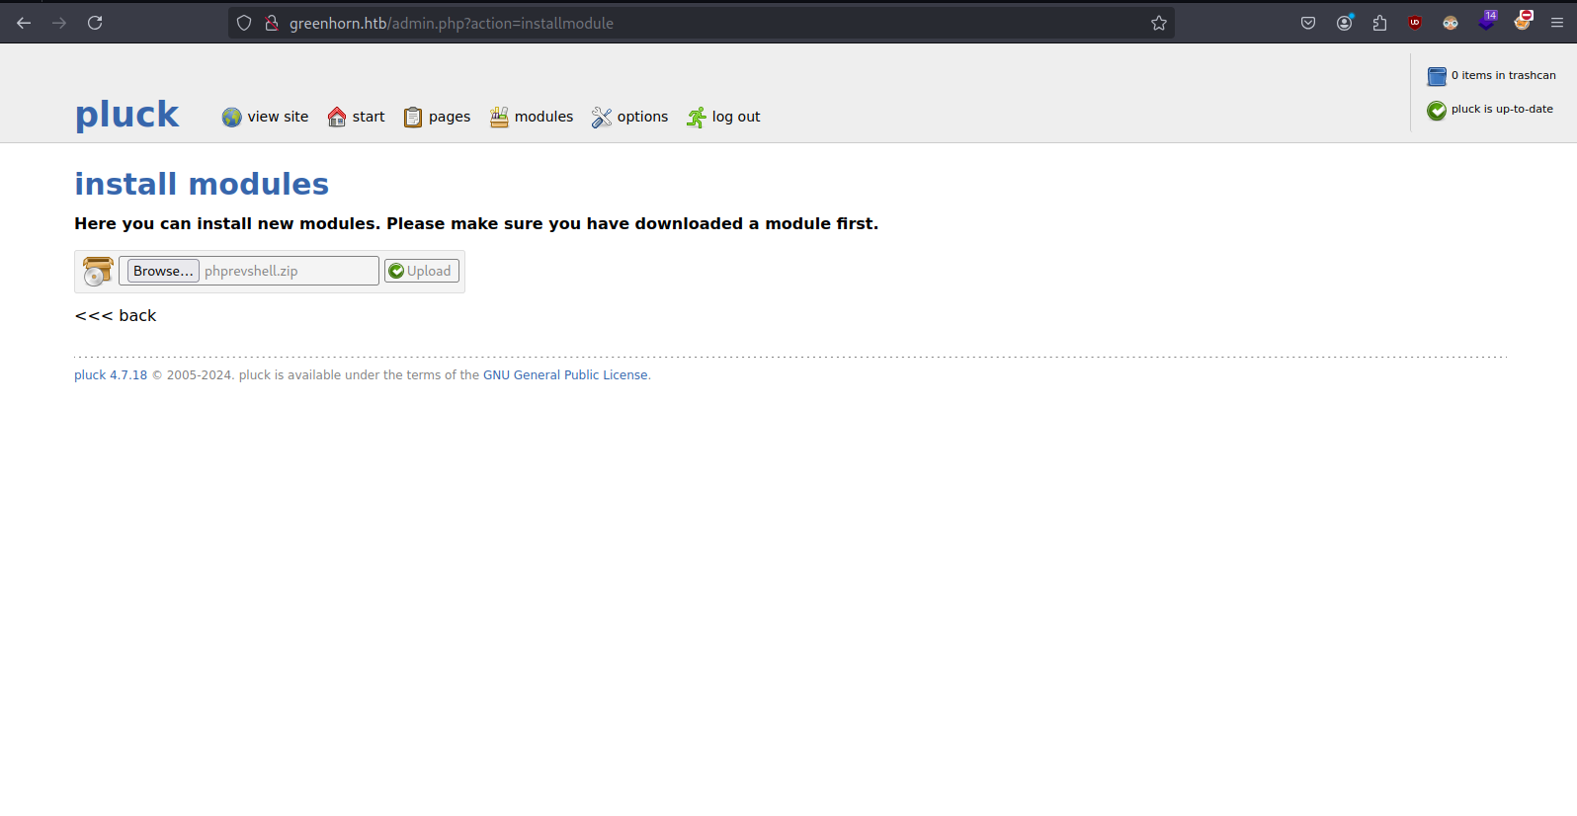Click the tools icon beside options
The width and height of the screenshot is (1577, 816).
[x=602, y=118]
